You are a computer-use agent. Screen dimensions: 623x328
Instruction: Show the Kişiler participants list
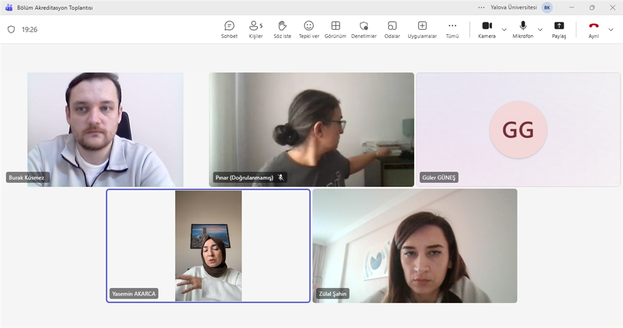255,29
